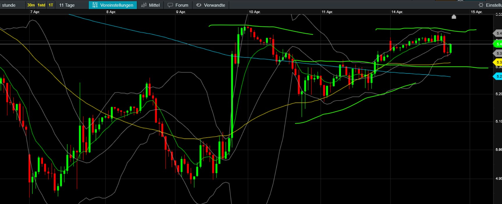The width and height of the screenshot is (502, 204).
Task: Click the 9 Apr. date label
Action: tap(181, 12)
